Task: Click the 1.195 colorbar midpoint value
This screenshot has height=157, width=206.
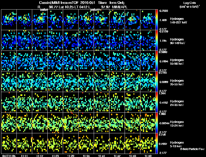Action: click(163, 41)
